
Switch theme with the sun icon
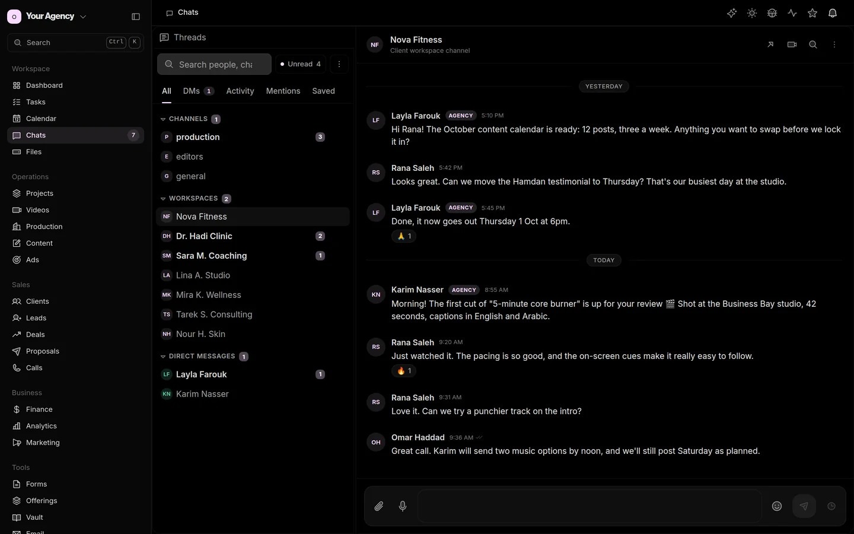tap(752, 13)
